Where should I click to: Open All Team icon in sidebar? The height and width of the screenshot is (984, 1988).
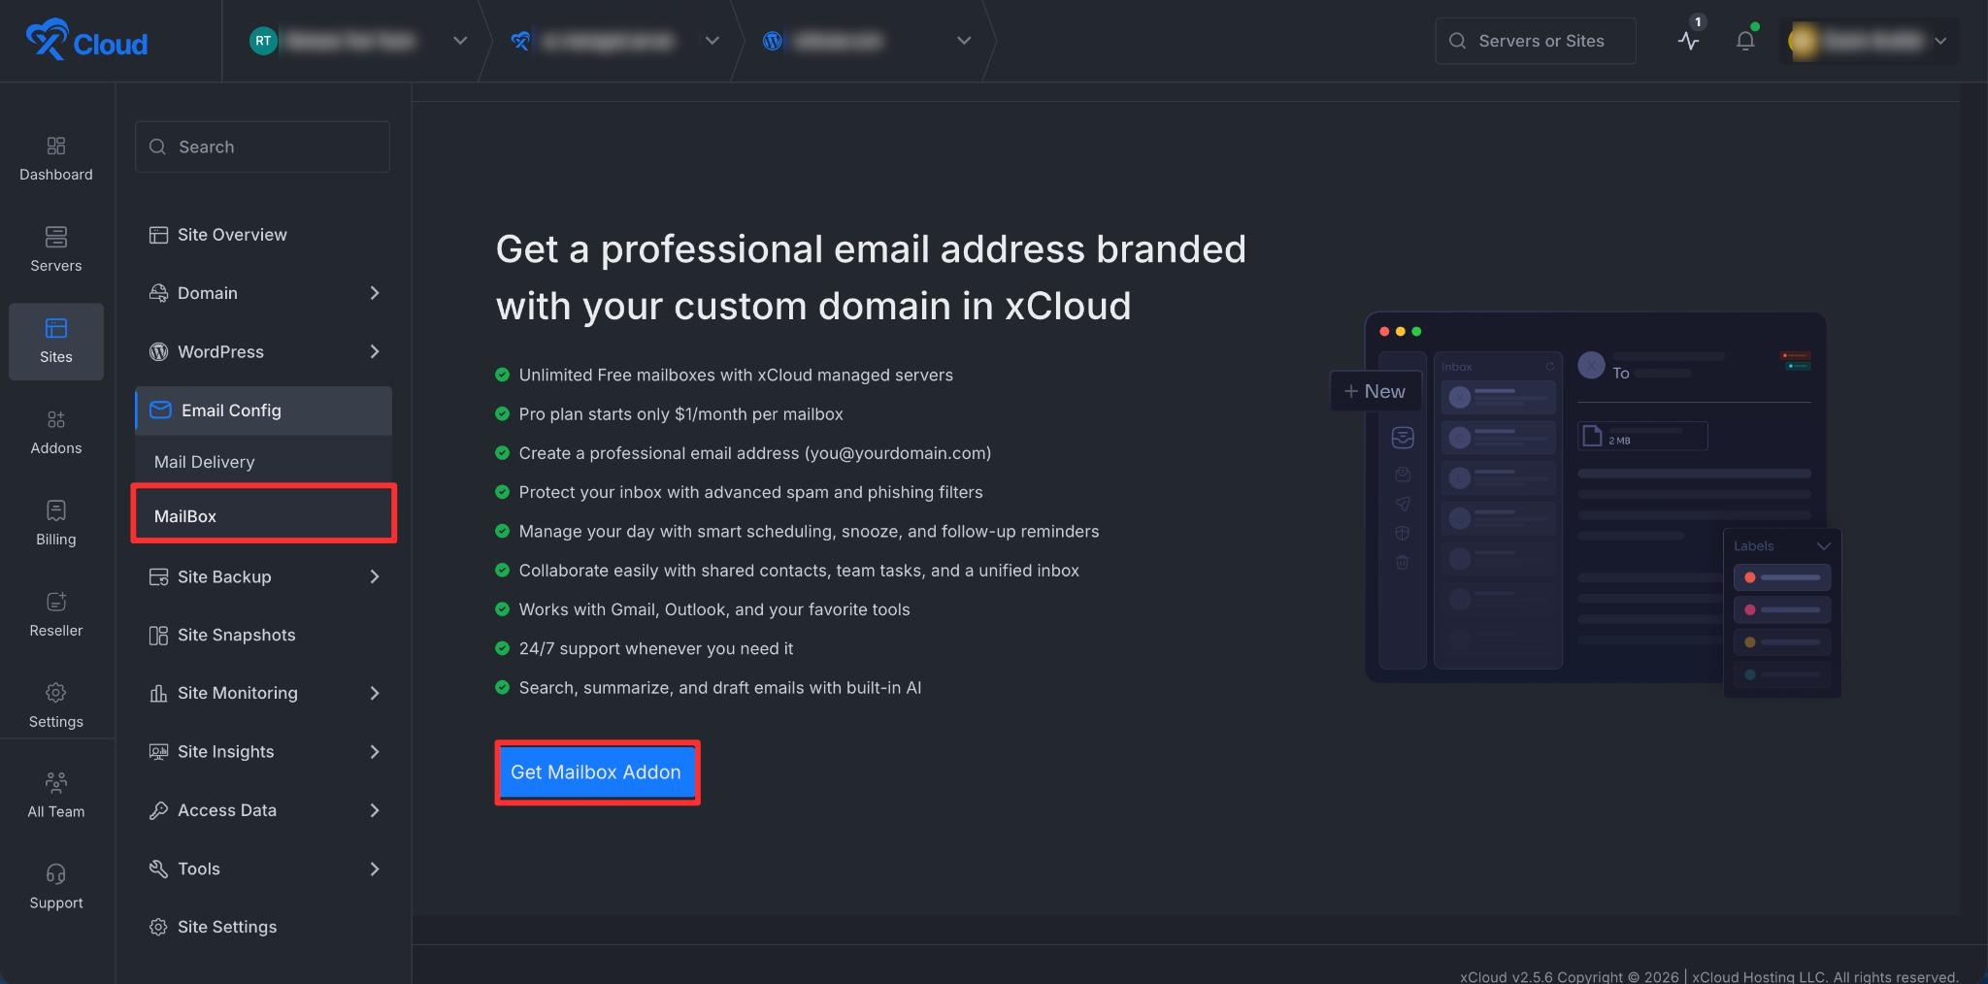tap(56, 782)
